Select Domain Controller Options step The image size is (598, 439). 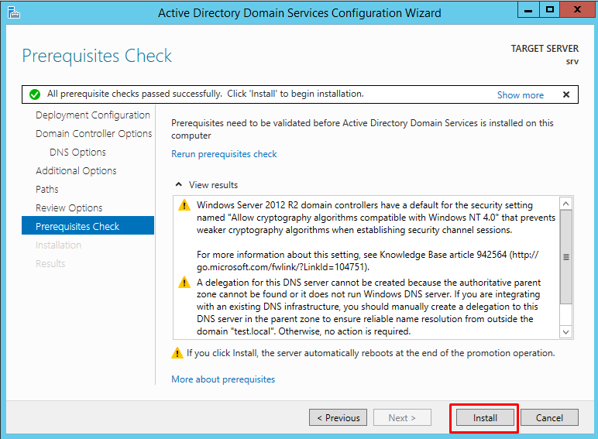pos(94,134)
